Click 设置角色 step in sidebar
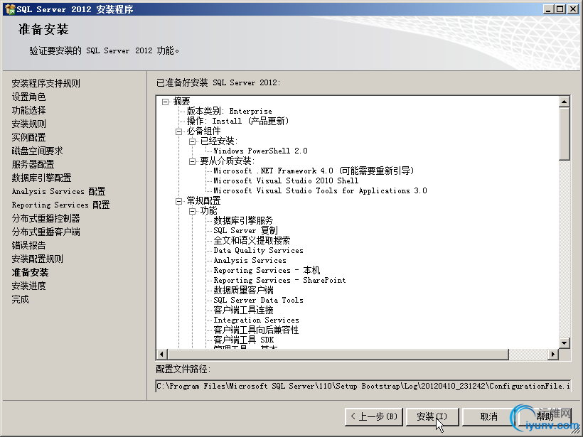Screen dimensions: 583x437 [28, 97]
